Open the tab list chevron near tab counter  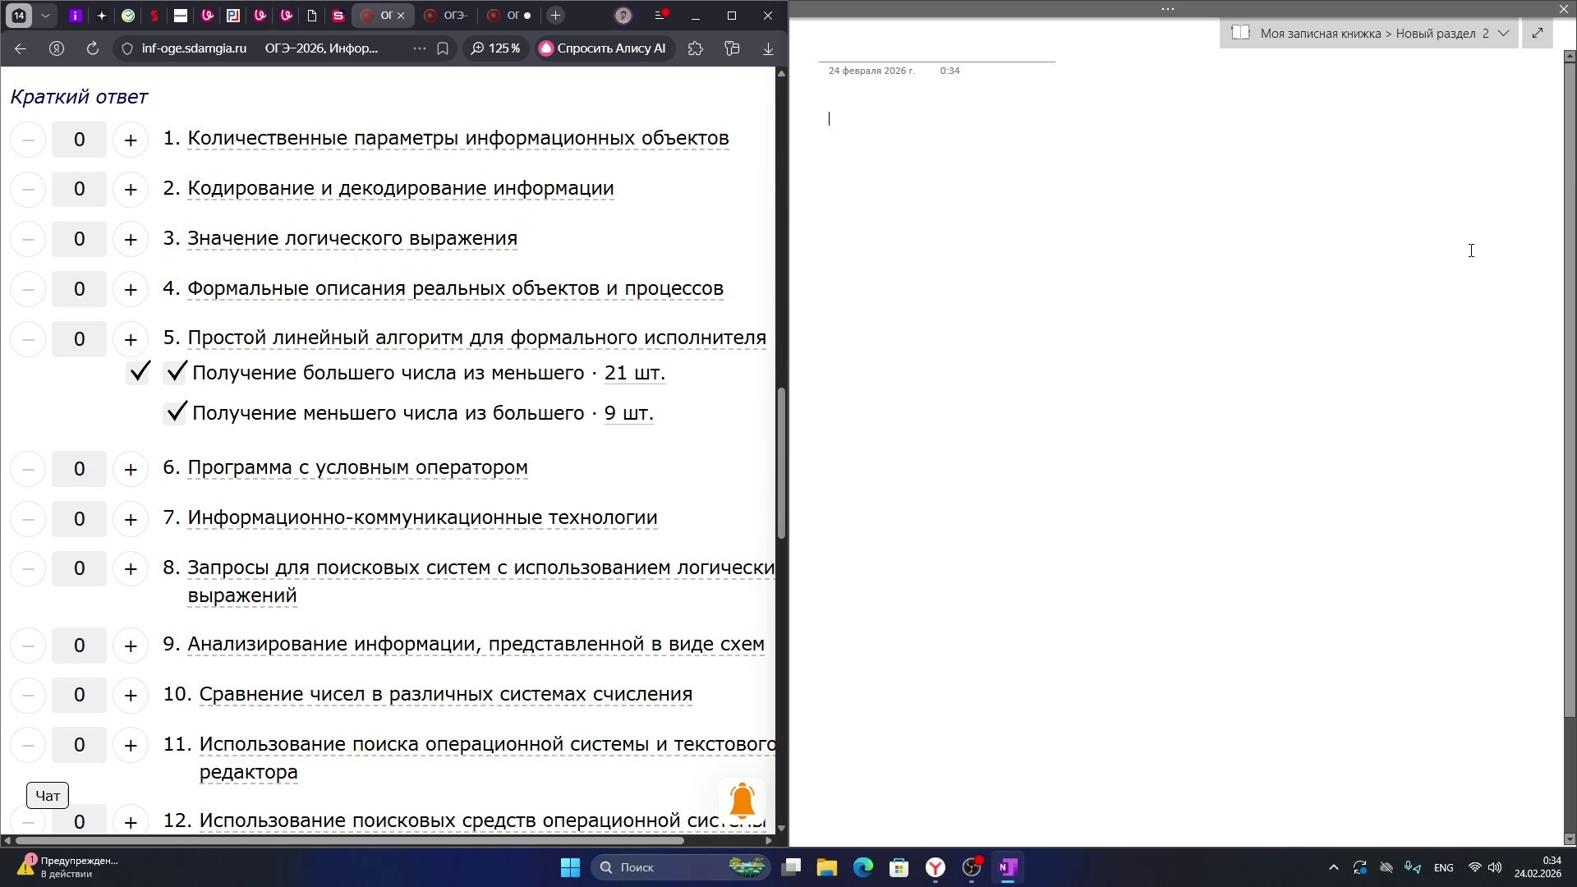pyautogui.click(x=46, y=15)
